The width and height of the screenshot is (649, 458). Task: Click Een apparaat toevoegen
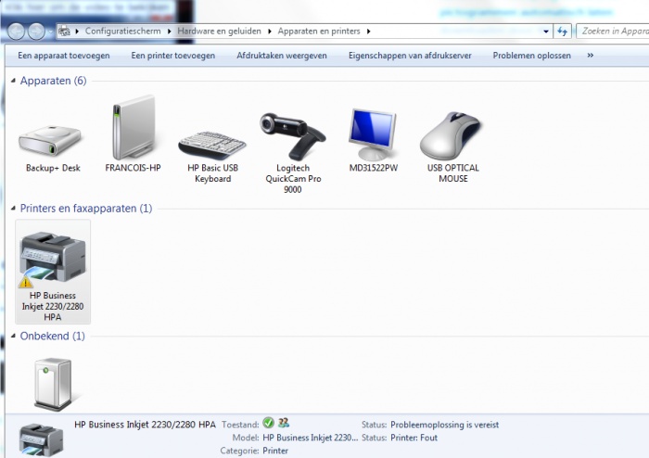pos(64,56)
